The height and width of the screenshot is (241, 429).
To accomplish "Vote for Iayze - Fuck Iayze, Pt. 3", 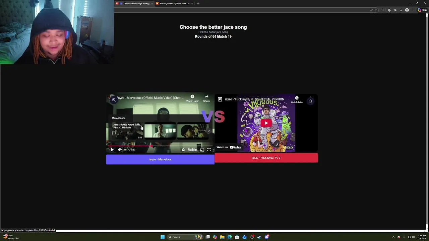I will click(x=266, y=158).
